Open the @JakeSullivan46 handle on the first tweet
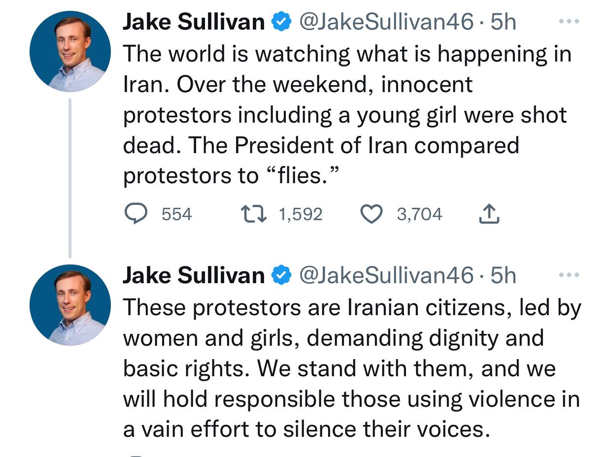Screen dimensions: 612x457 (x=385, y=23)
